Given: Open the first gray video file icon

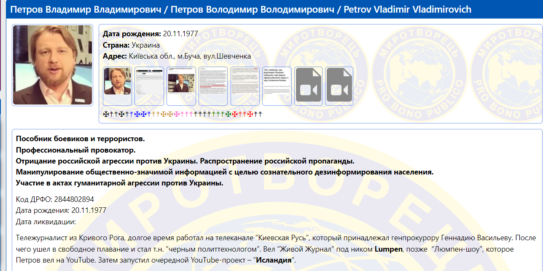Looking at the screenshot, I should [x=308, y=84].
